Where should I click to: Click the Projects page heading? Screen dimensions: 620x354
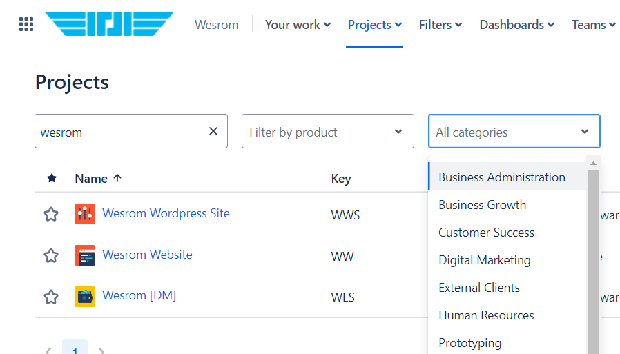[72, 83]
